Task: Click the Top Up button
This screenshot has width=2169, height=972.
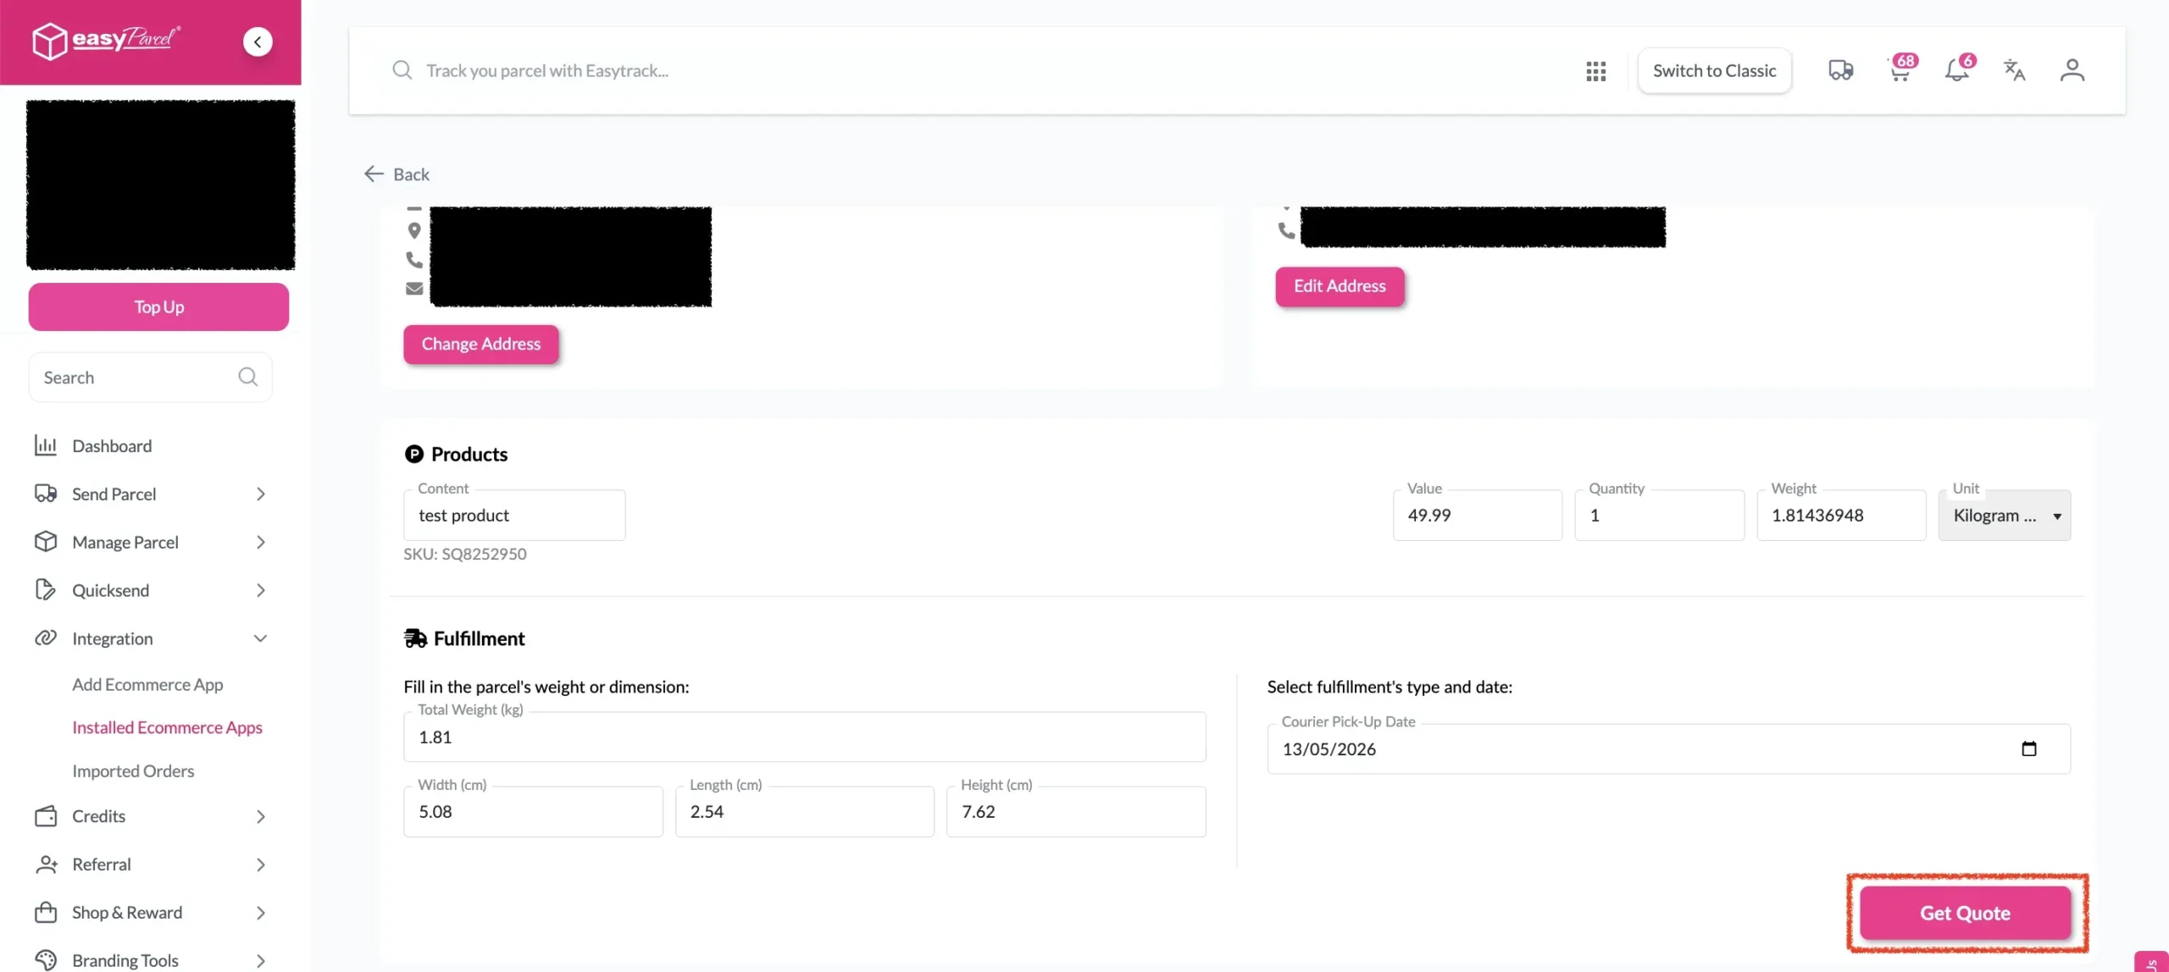Action: point(158,307)
